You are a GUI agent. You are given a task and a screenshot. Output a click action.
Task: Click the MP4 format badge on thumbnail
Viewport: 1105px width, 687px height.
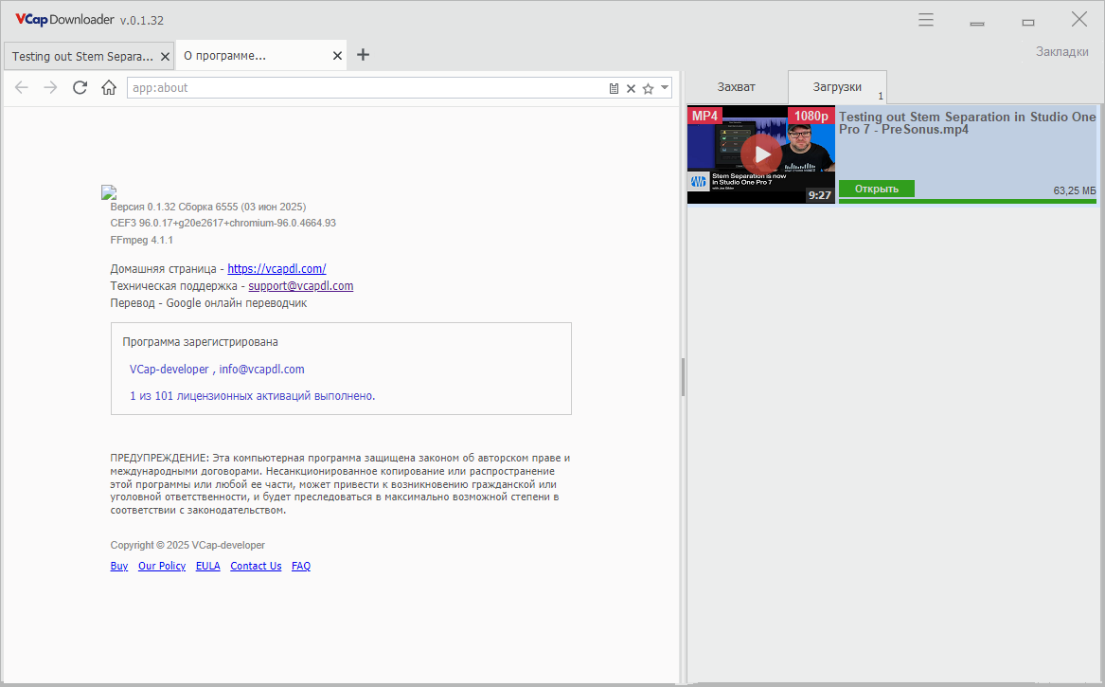pos(704,116)
